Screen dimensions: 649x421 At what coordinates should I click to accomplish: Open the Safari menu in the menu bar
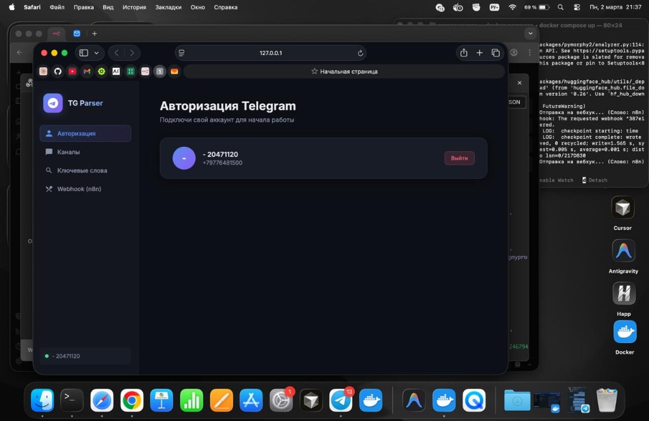click(32, 7)
